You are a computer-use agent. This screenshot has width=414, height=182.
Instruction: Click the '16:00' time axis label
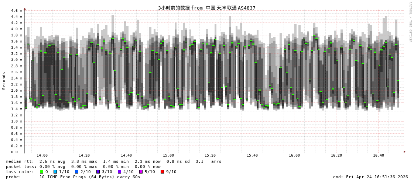(x=294, y=155)
